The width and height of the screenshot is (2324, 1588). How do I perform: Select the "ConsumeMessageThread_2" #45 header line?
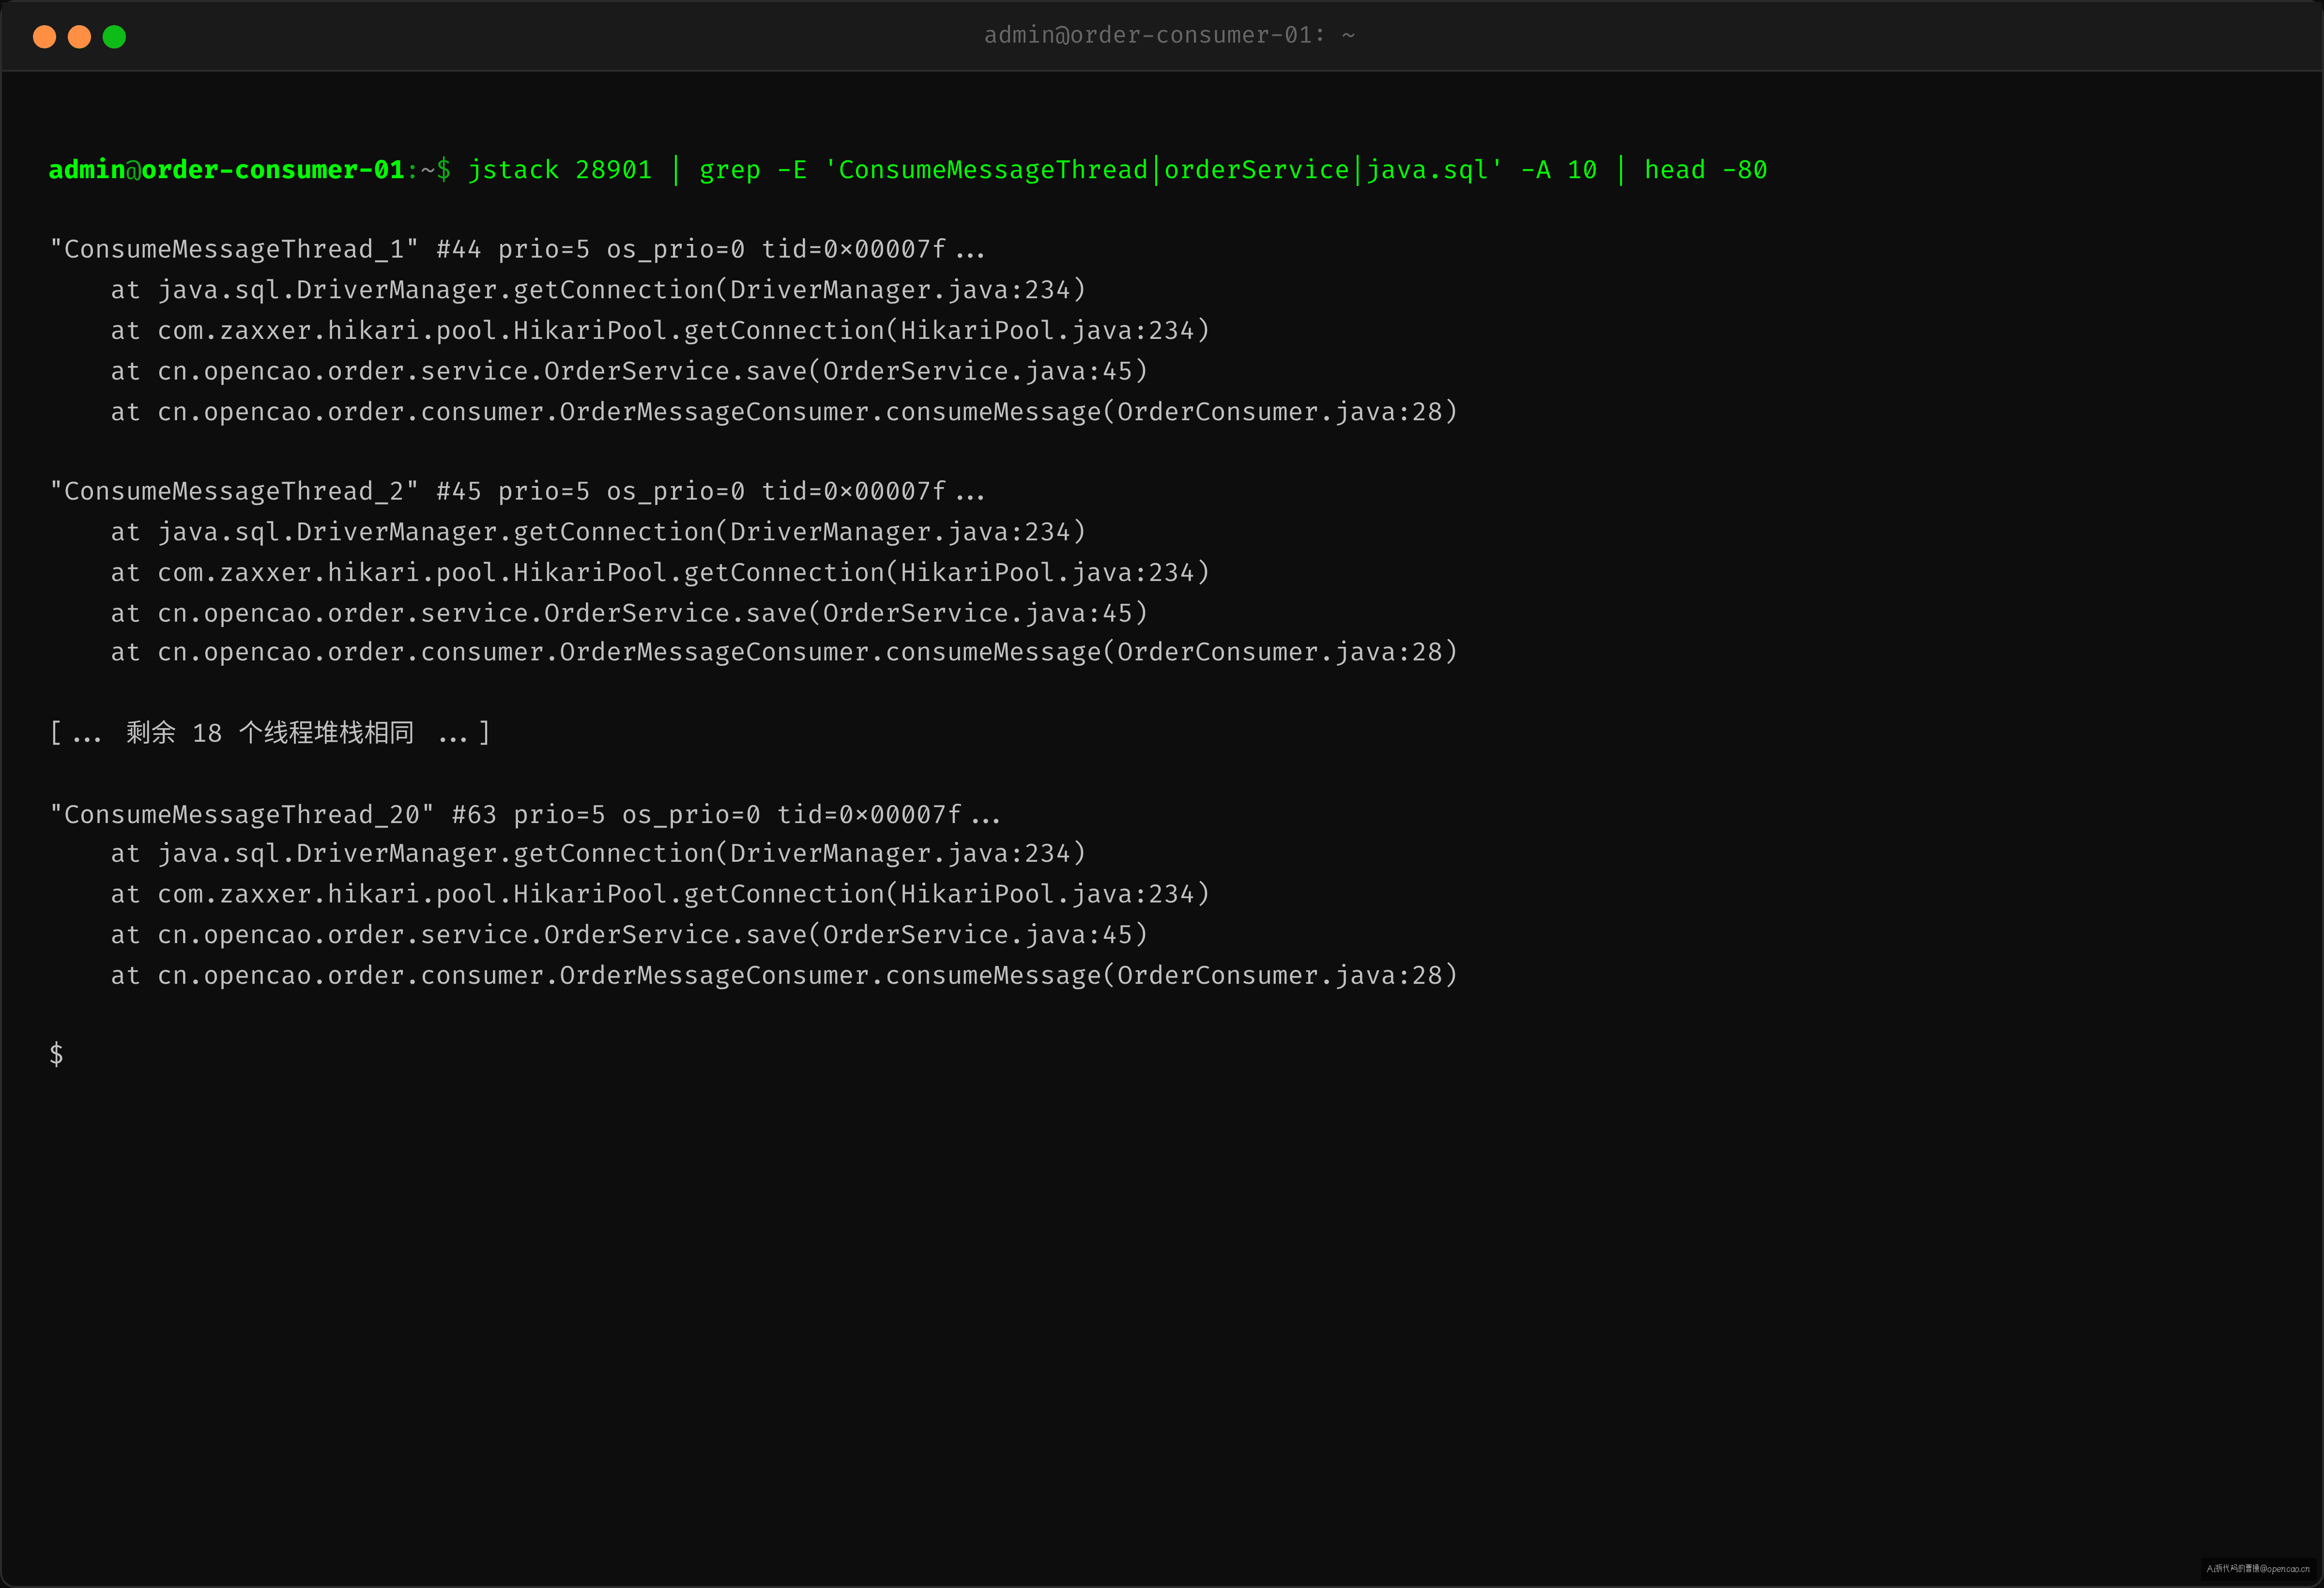(x=517, y=491)
